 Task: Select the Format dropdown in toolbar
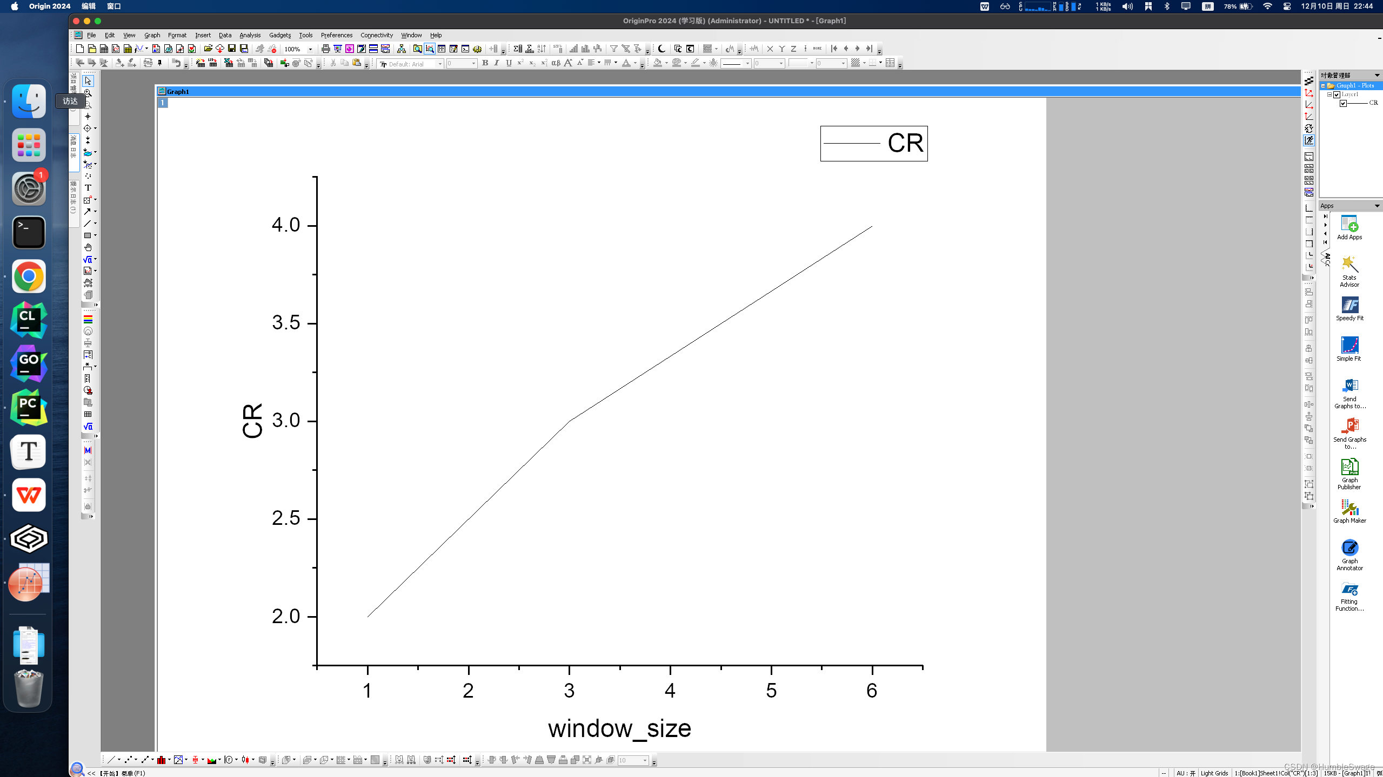pyautogui.click(x=177, y=35)
